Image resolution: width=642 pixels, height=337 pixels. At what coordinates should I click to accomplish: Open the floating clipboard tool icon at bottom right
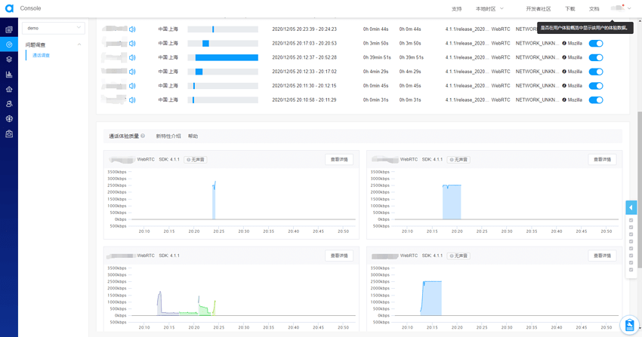pos(629,325)
